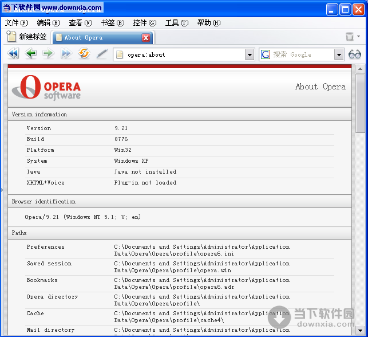
Task: Open the 帮助(H) menu
Action: coord(209,23)
